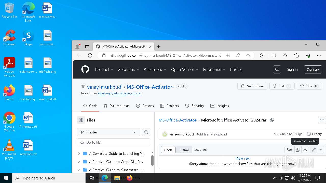Open browser essentials heart icon
Screen dimensions: 326x183
pyautogui.click(x=308, y=55)
